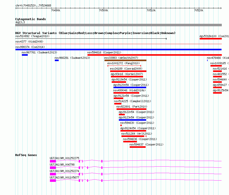
Task: Click the nsv998374 (Coe2014) variant label
Action: (x=30, y=47)
